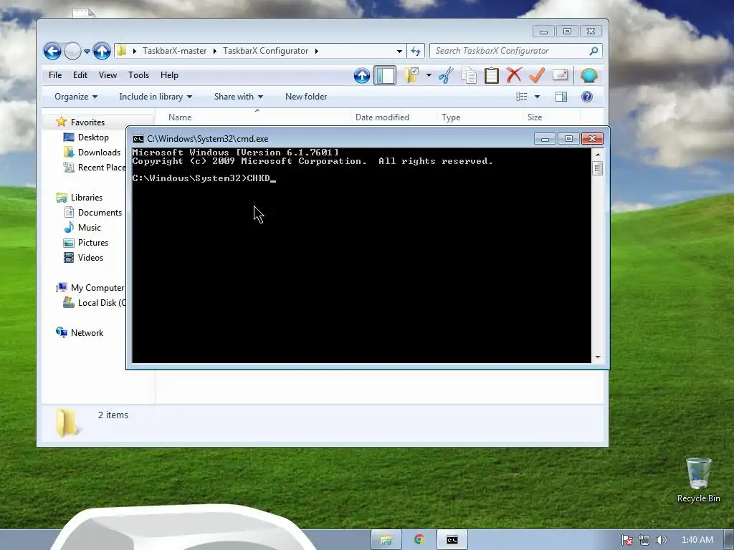Open More view options dropdown arrow

[x=537, y=97]
